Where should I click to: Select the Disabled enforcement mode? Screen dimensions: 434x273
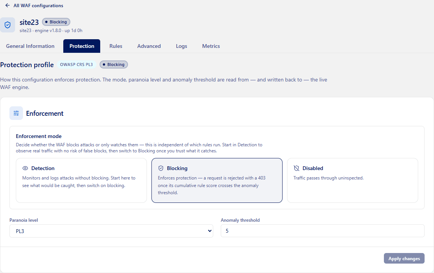click(x=353, y=181)
